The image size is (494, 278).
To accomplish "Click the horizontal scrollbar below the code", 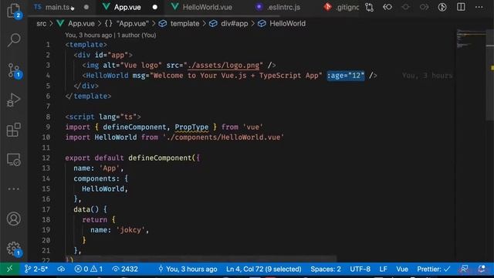I will 201,259.
